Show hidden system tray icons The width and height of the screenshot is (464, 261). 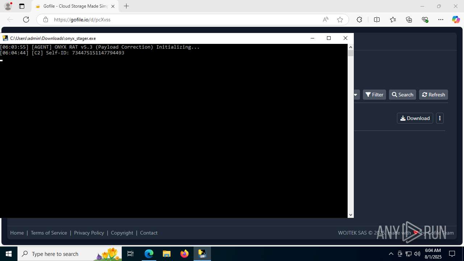(391, 254)
